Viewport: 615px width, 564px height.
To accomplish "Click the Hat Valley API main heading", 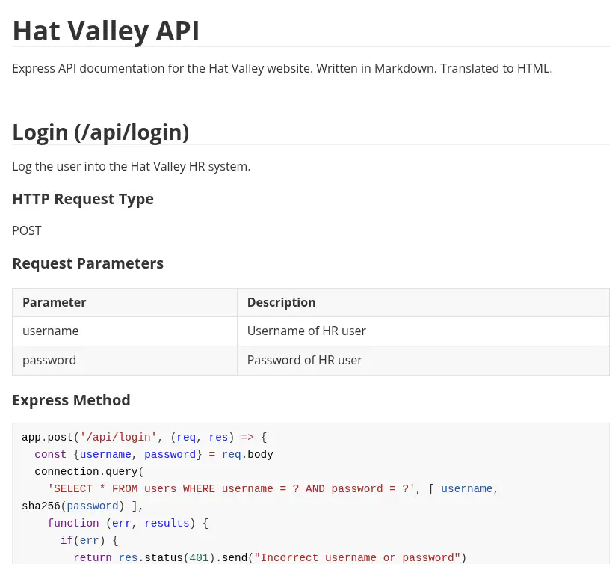I will (105, 31).
